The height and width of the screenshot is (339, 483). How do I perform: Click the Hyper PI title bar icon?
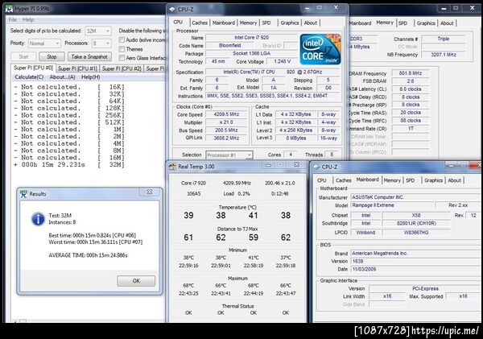click(x=9, y=9)
